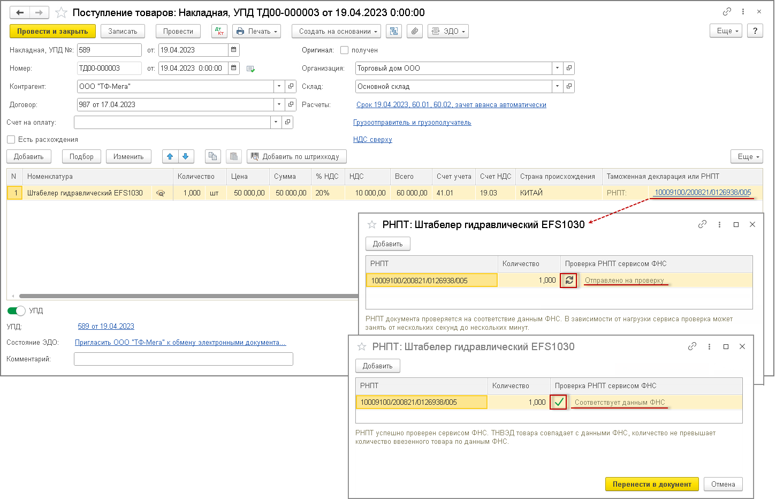Copy rows icon in table toolbar
Viewport: 776px width, 499px height.
[x=213, y=156]
